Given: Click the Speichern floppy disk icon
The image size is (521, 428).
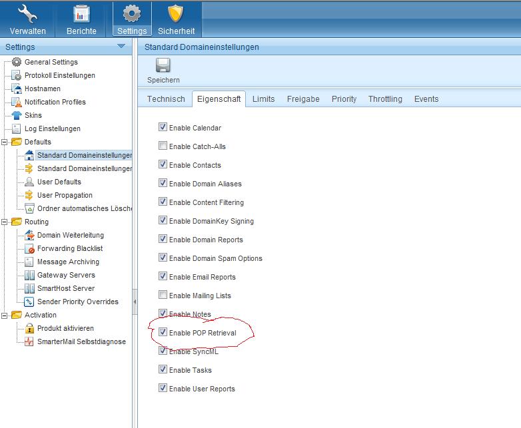Looking at the screenshot, I should (163, 66).
